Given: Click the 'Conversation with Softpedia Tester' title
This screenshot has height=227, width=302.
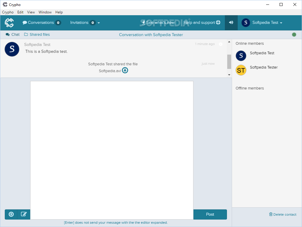Looking at the screenshot, I should click(151, 35).
